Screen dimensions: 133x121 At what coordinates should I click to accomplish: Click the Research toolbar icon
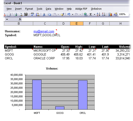pos(26,14)
